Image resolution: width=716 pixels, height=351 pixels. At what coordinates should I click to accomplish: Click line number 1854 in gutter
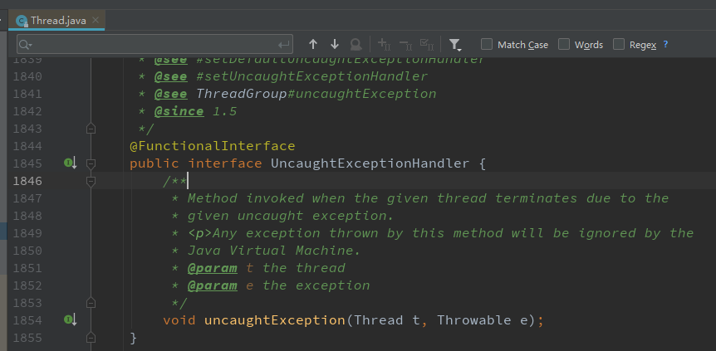click(x=27, y=320)
